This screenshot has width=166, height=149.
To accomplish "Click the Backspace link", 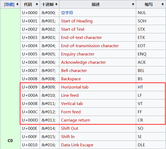I will [x=71, y=79].
